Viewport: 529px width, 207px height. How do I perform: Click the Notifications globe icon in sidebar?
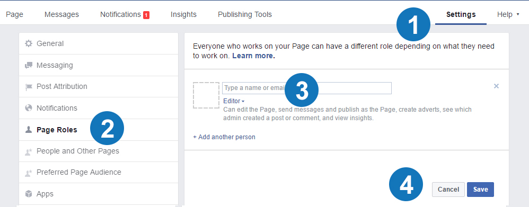point(29,108)
